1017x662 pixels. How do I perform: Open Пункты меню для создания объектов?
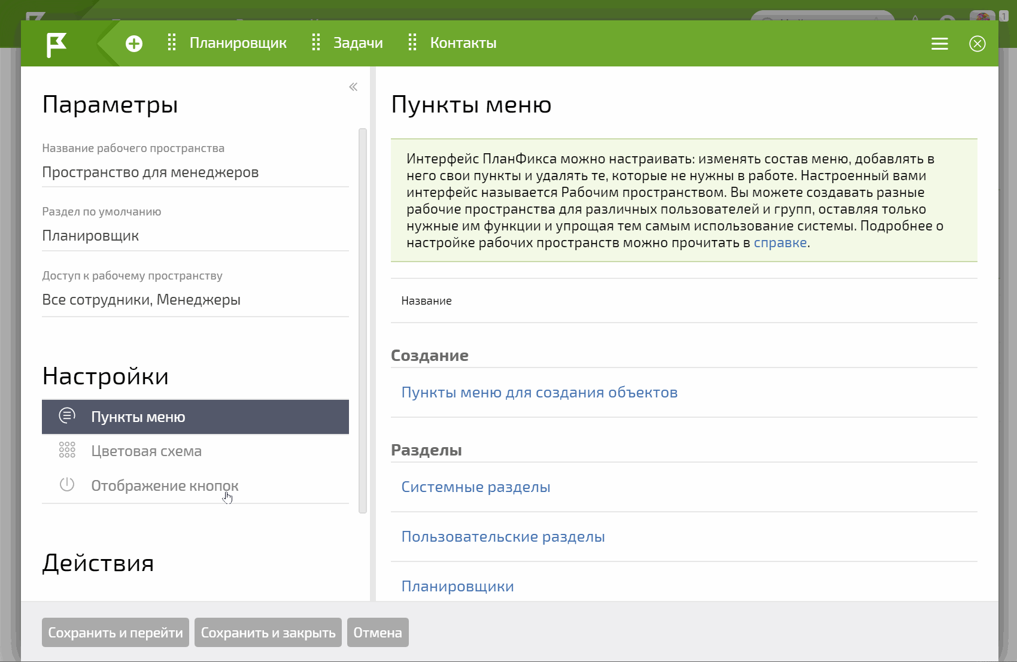(x=539, y=393)
